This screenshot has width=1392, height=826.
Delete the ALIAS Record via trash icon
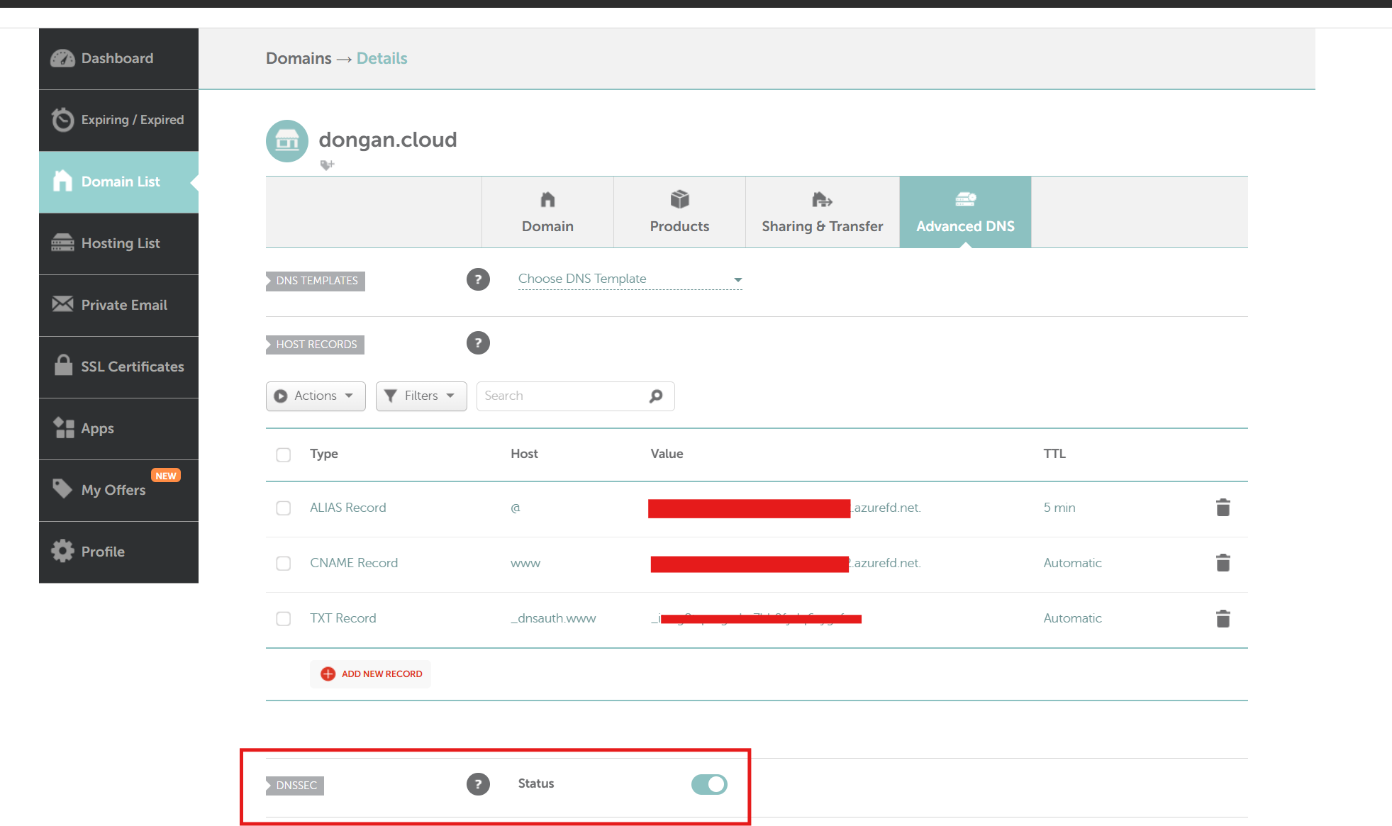pos(1223,507)
